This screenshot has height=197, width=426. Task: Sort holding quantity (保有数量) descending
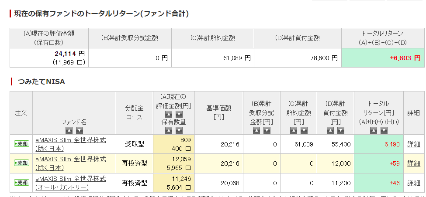tap(179, 130)
